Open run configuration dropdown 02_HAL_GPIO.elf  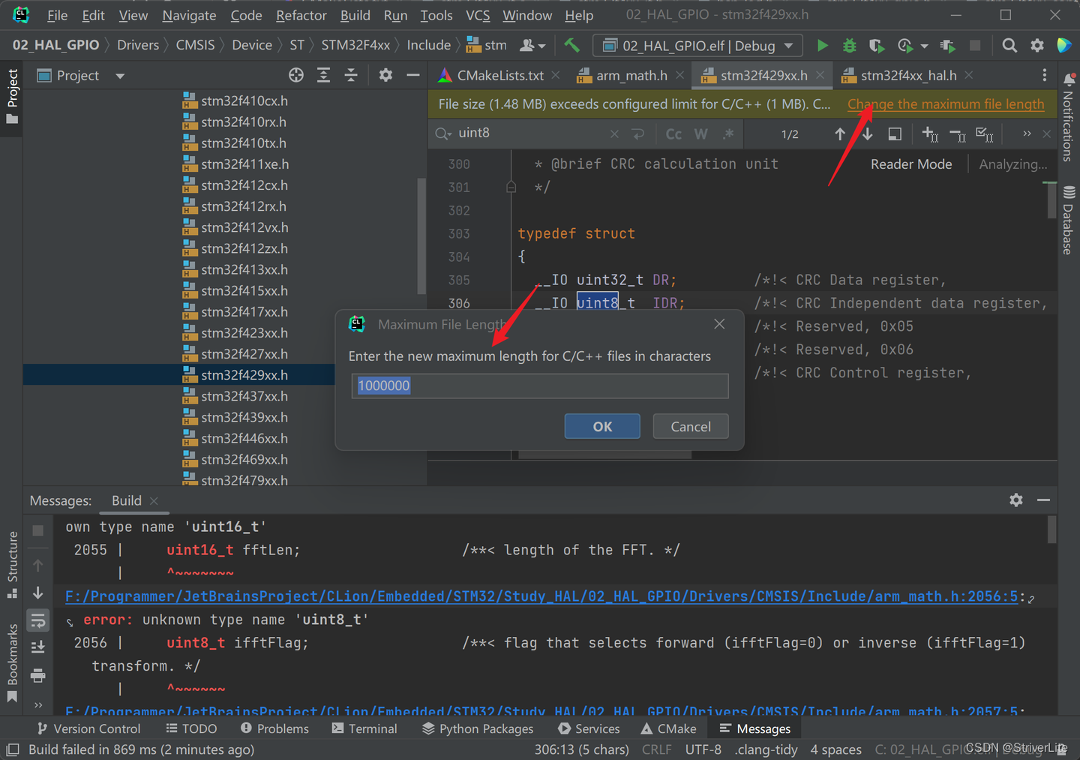[697, 46]
